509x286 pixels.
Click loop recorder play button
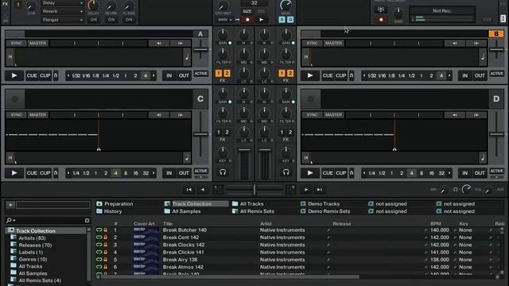pos(261,20)
